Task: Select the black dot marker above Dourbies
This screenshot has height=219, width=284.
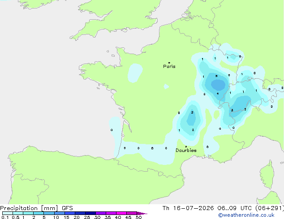Action: pyautogui.click(x=186, y=147)
